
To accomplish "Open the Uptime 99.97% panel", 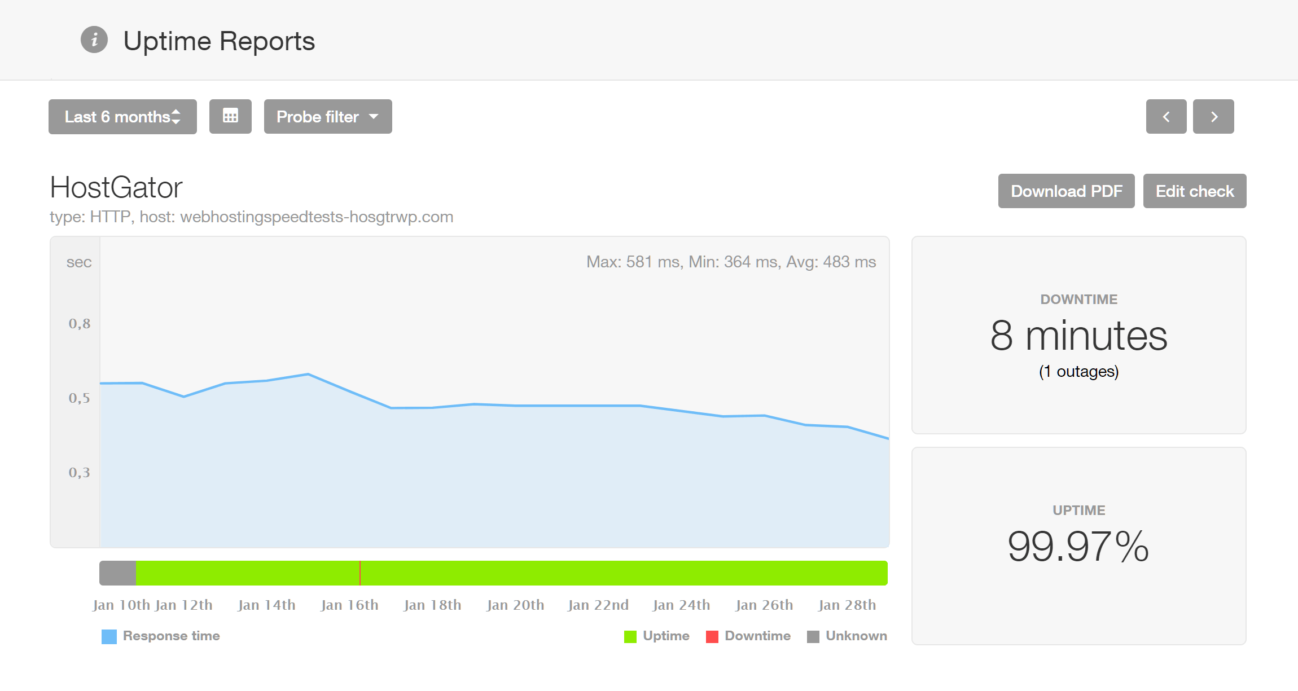I will tap(1078, 546).
